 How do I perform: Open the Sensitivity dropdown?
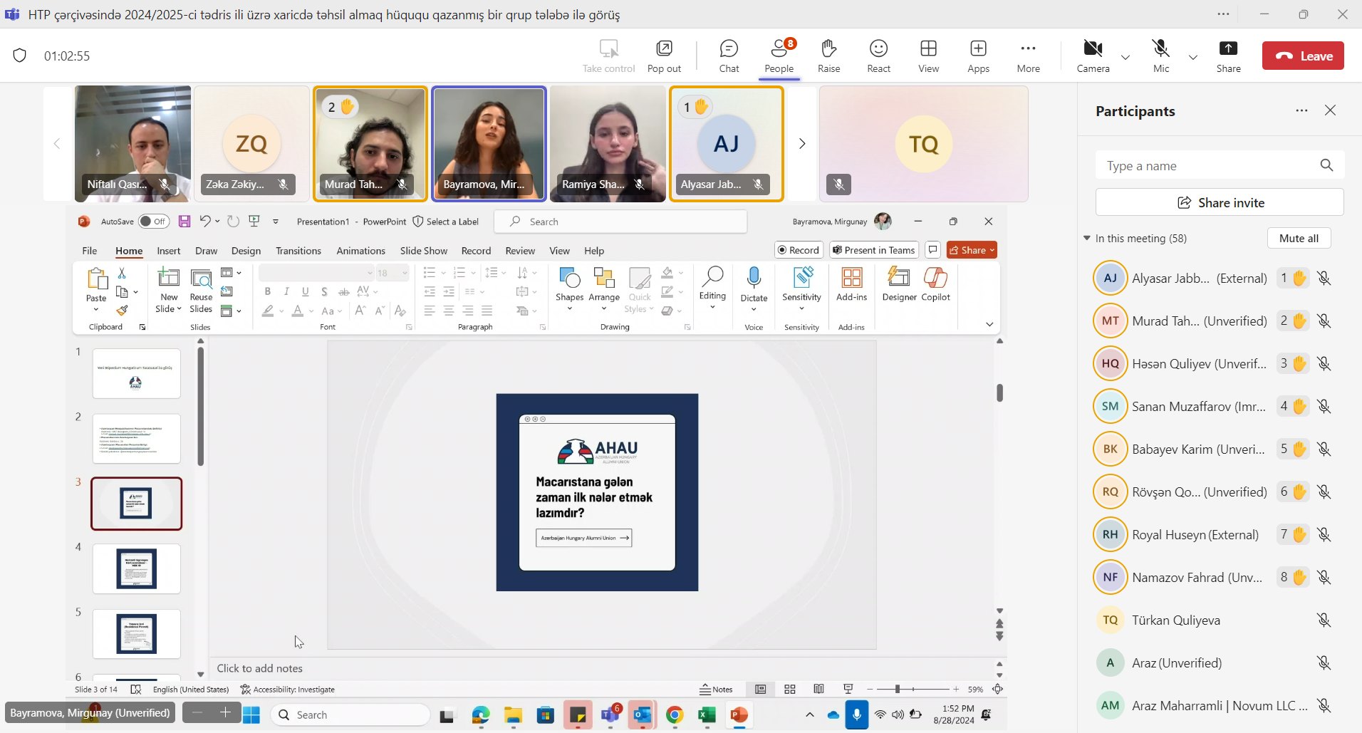coord(801,288)
